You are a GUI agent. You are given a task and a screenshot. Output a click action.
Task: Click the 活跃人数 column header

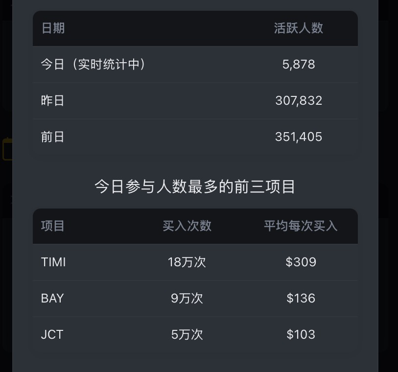tap(299, 28)
